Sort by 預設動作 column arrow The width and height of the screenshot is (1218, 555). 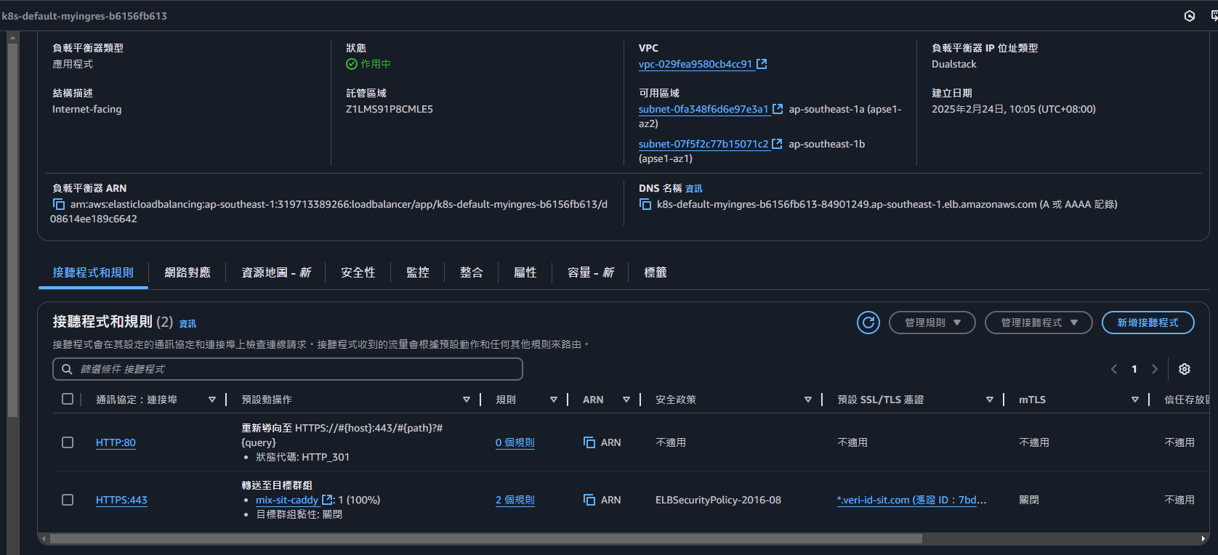point(467,400)
